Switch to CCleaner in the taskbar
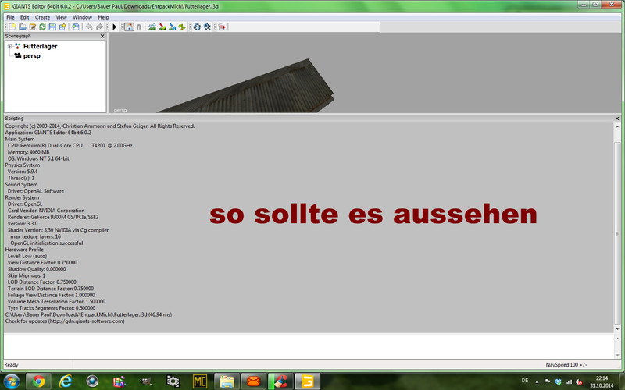 [280, 381]
